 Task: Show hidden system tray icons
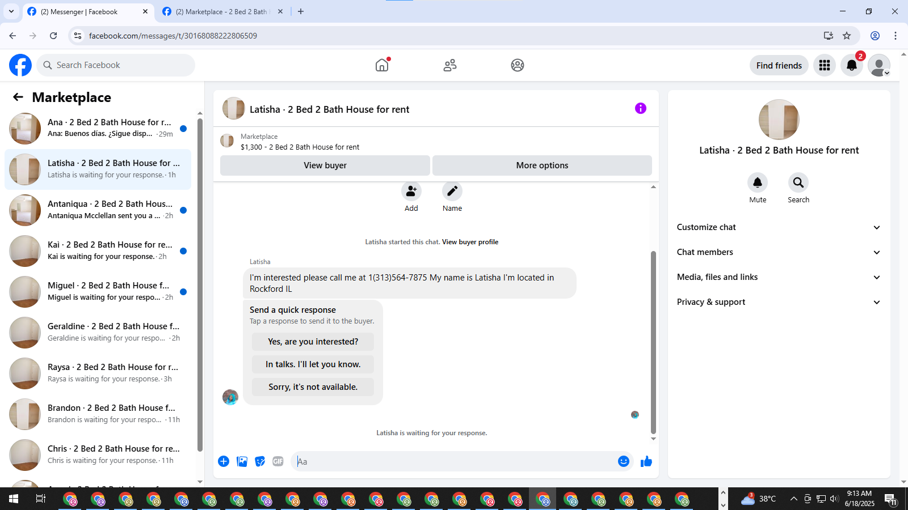pyautogui.click(x=793, y=499)
